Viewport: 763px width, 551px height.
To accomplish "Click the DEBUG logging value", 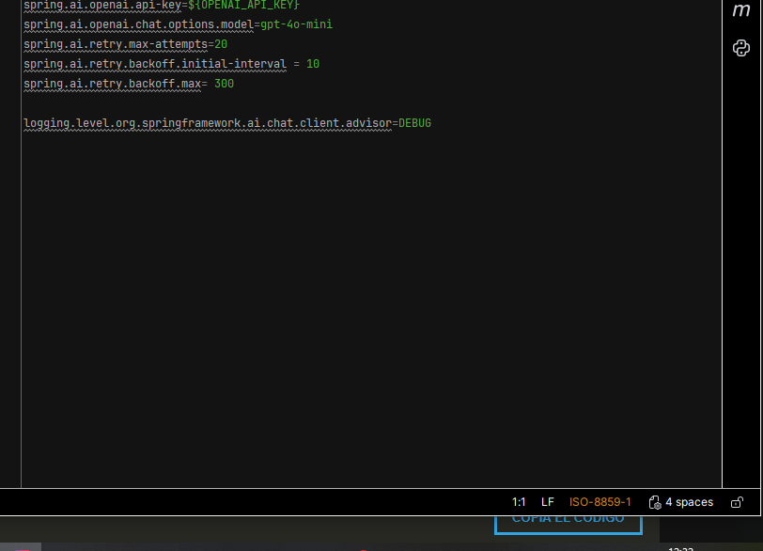I will pyautogui.click(x=414, y=123).
